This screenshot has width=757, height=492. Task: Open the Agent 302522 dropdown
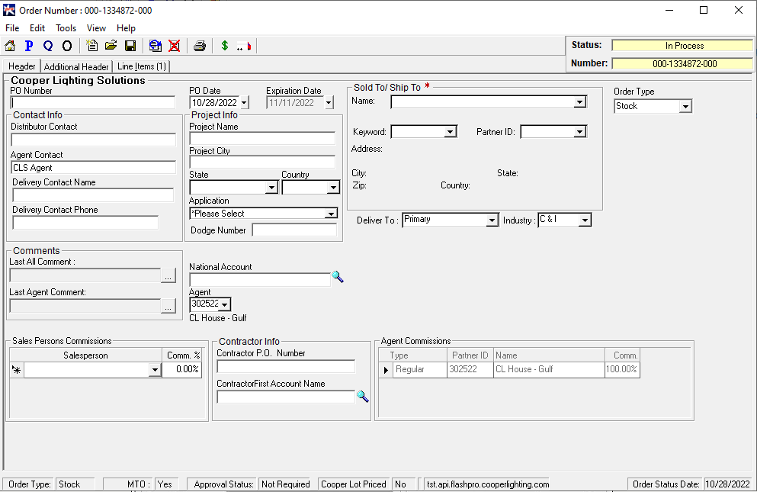click(224, 304)
